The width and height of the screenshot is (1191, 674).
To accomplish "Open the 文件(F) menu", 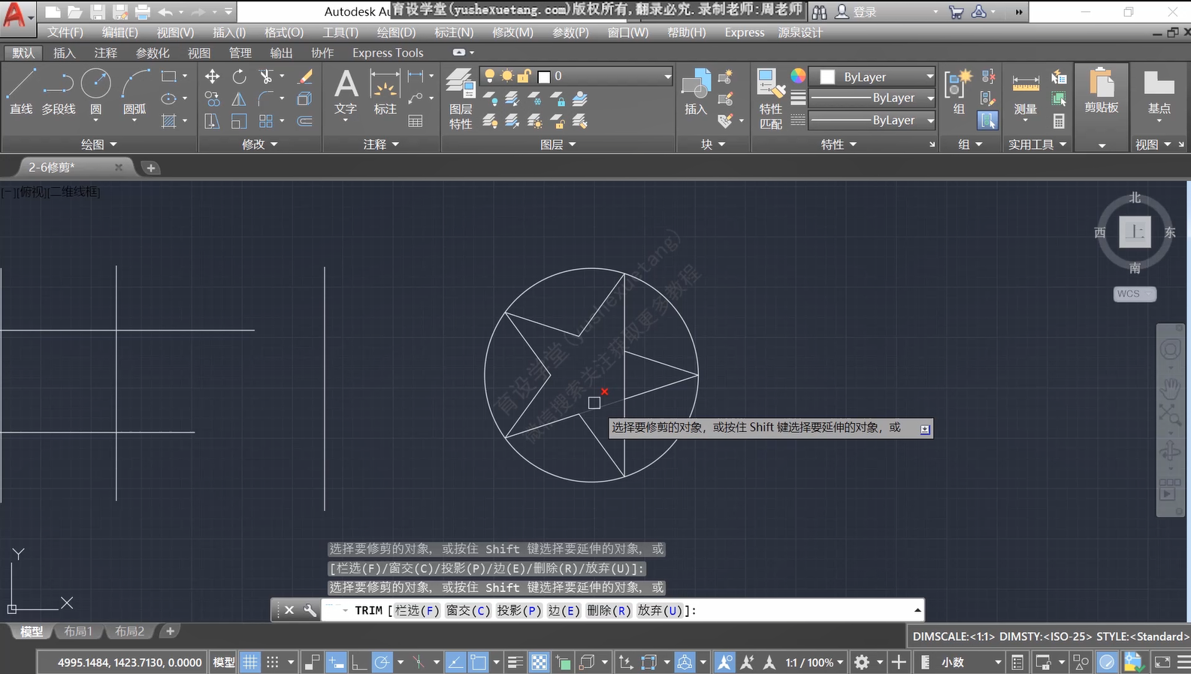I will (x=65, y=32).
